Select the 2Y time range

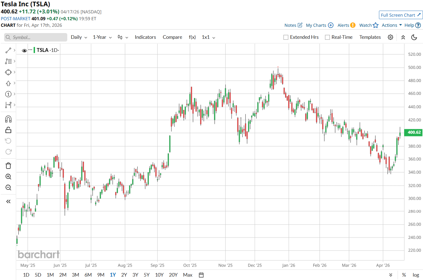tap(124, 275)
